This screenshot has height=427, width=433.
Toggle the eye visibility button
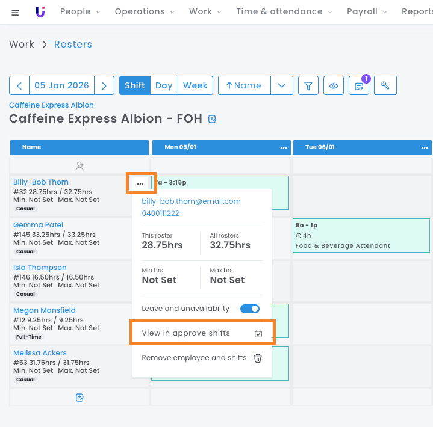tap(334, 86)
